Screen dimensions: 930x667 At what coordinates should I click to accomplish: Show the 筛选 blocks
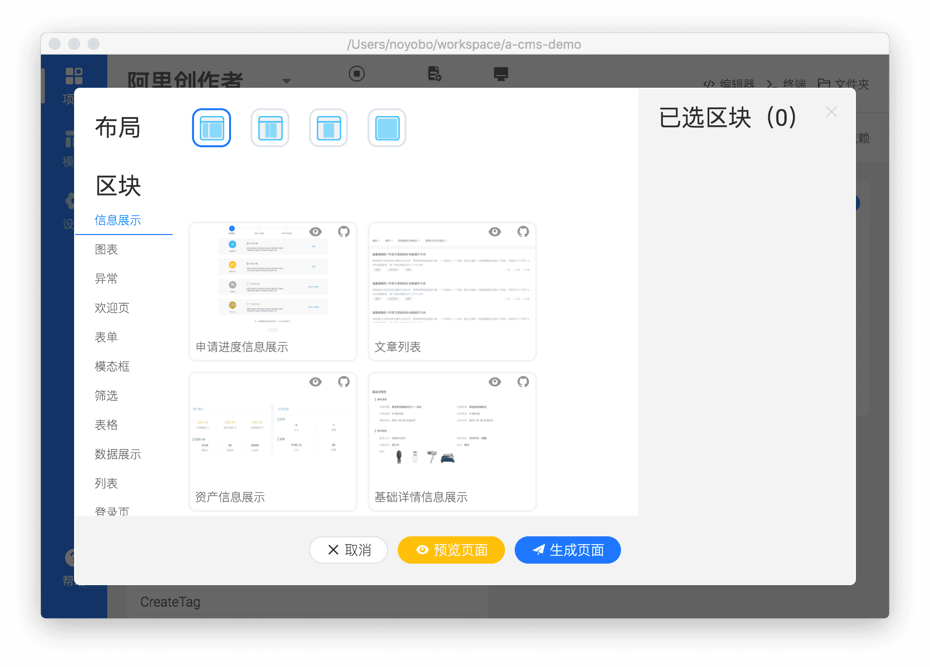click(106, 396)
